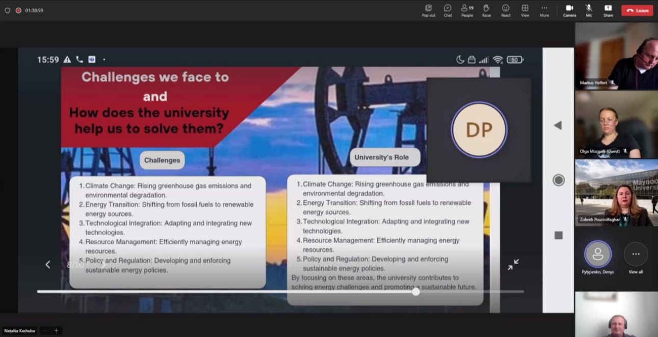Open the Pop out view
Screen dimensions: 658x337
[x=428, y=10]
